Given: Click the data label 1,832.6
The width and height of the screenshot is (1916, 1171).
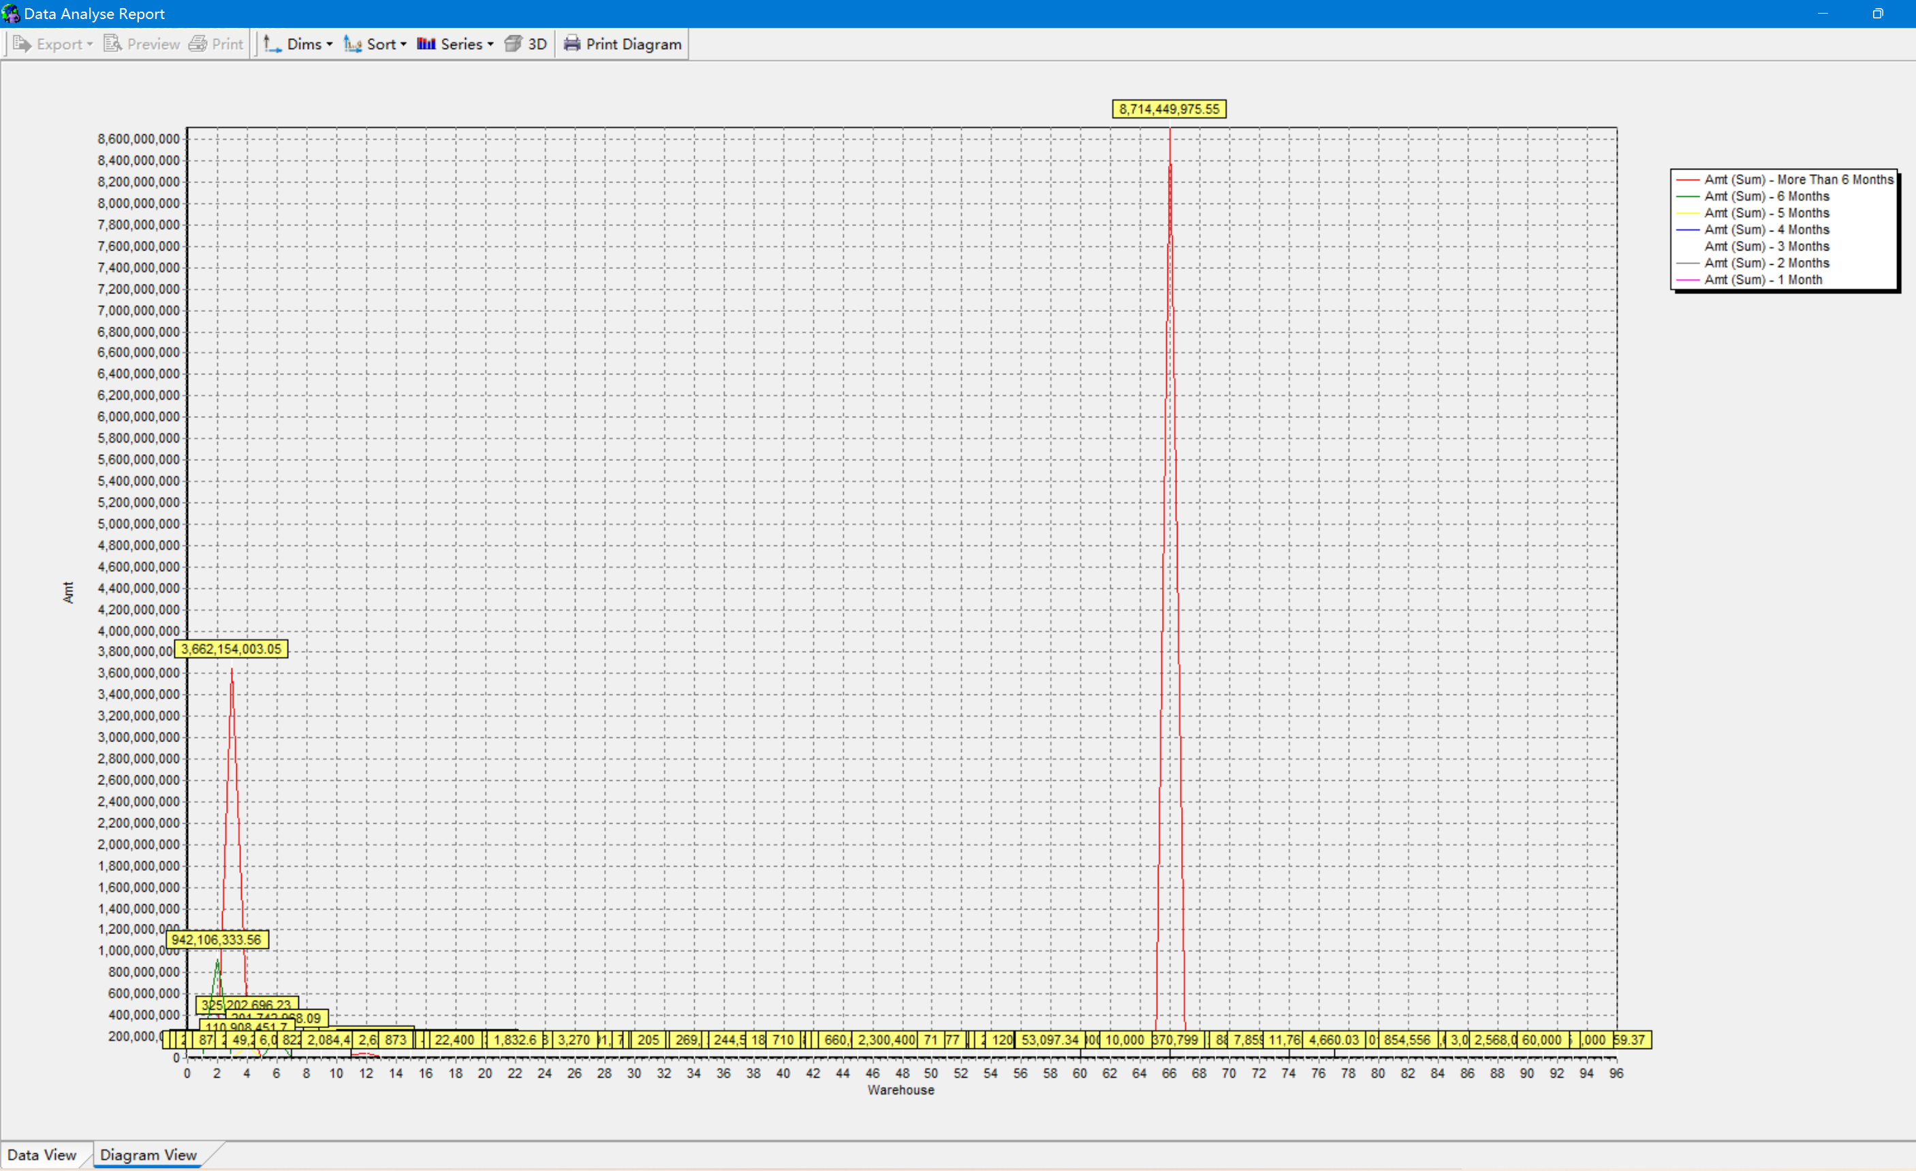Looking at the screenshot, I should tap(515, 1040).
